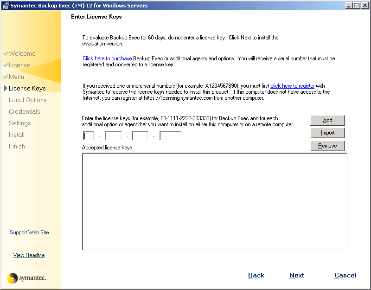Click the checkmark icon beside License

pos(6,65)
